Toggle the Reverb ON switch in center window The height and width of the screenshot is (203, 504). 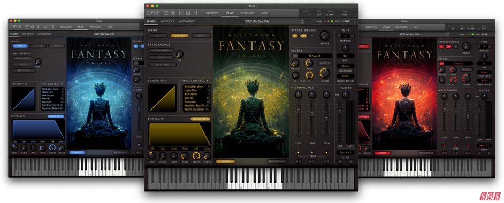click(x=295, y=56)
